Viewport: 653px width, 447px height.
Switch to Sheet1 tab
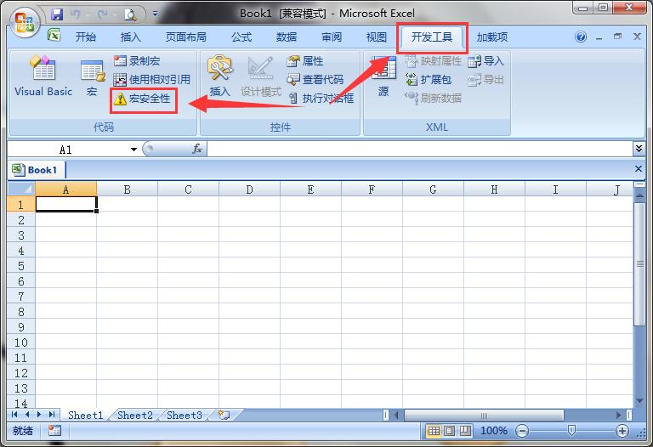click(85, 416)
